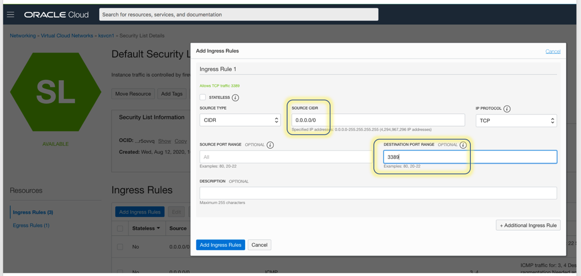The width and height of the screenshot is (581, 276).
Task: Check the first ingress rule row checkbox
Action: [x=120, y=247]
